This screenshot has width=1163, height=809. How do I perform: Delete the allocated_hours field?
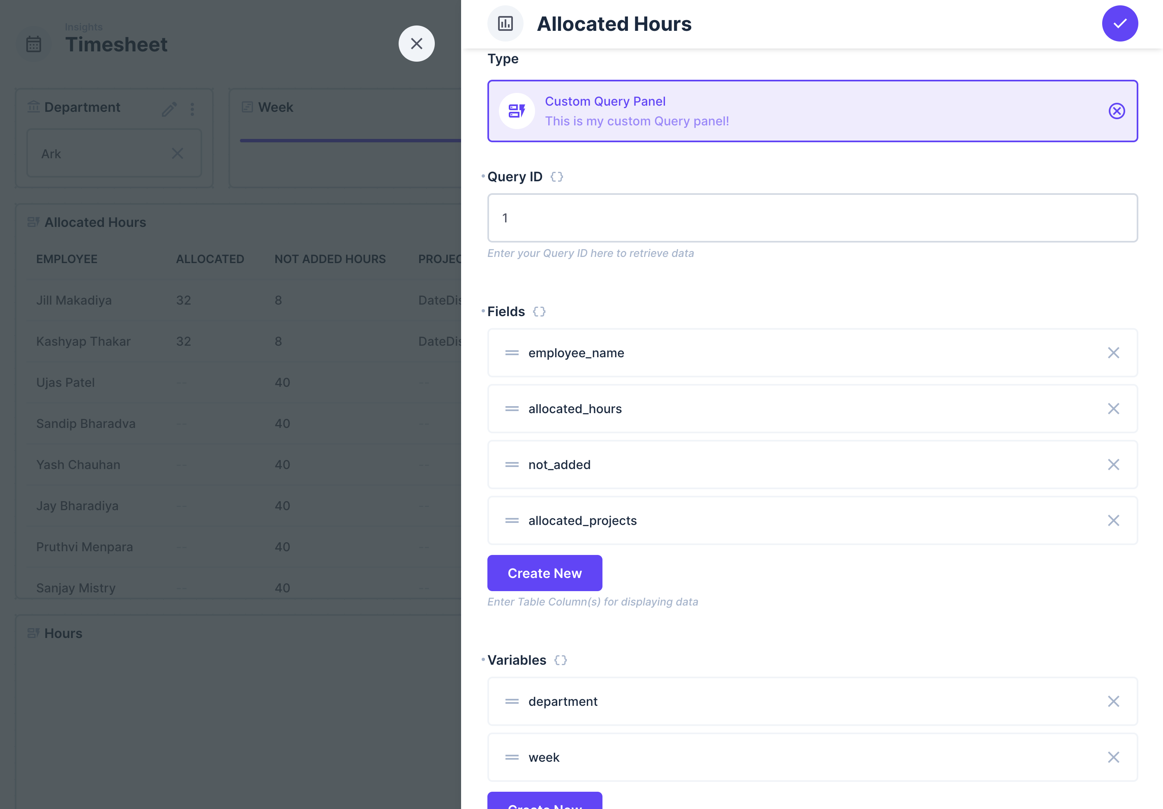click(x=1113, y=409)
